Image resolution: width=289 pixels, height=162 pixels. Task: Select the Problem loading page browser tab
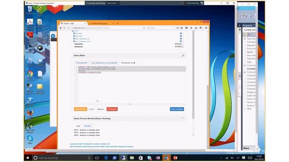[x=101, y=23]
